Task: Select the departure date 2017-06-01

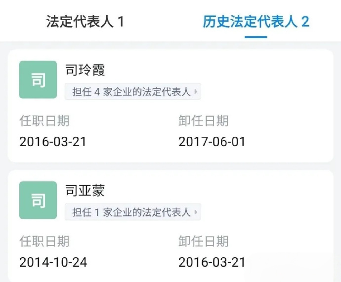Action: 212,142
